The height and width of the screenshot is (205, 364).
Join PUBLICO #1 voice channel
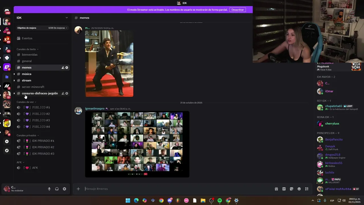43,107
